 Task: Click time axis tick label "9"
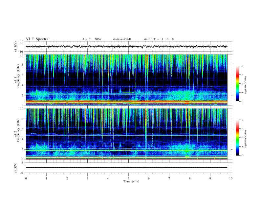[210, 178]
